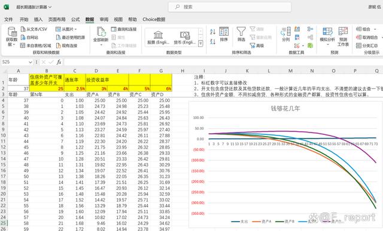The image size is (383, 231).
Task: Select the 2.5% inflation rate cell
Action: (x=75, y=89)
